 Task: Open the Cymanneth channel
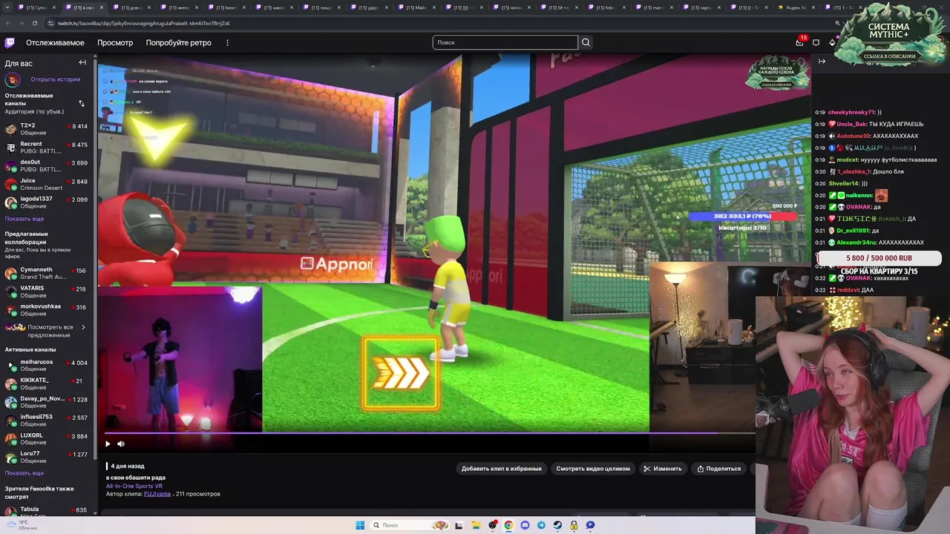pyautogui.click(x=47, y=273)
